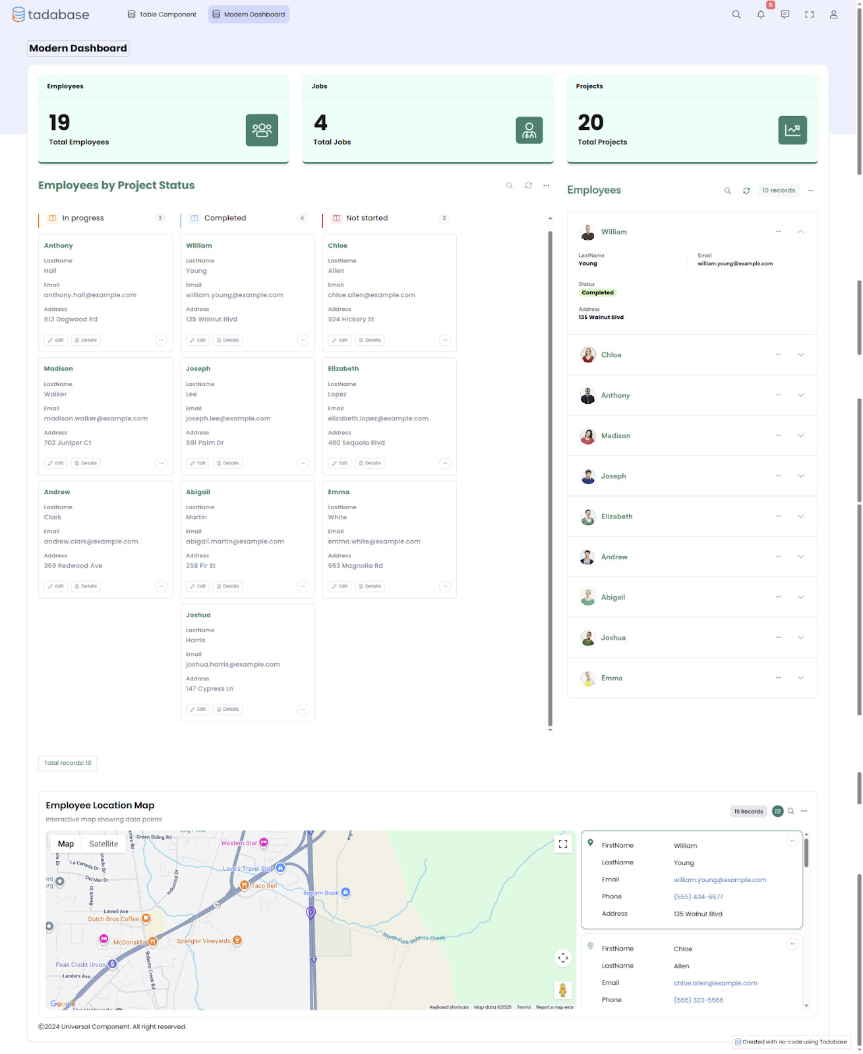
Task: Open the header search icon
Action: tap(736, 14)
